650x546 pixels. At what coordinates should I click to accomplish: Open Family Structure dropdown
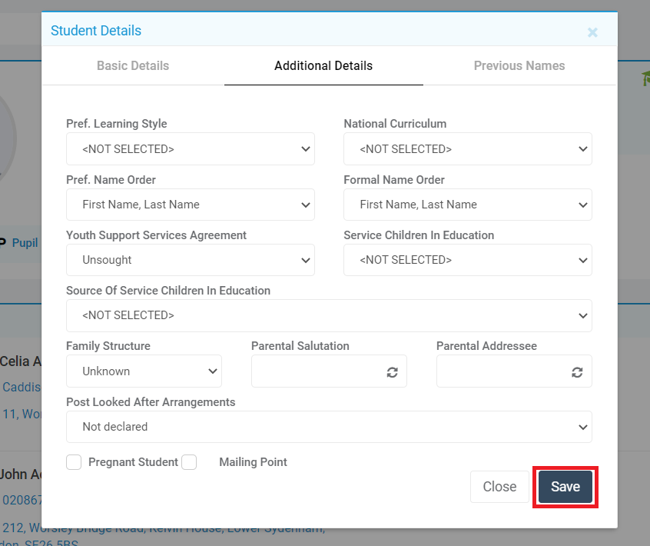coord(144,371)
